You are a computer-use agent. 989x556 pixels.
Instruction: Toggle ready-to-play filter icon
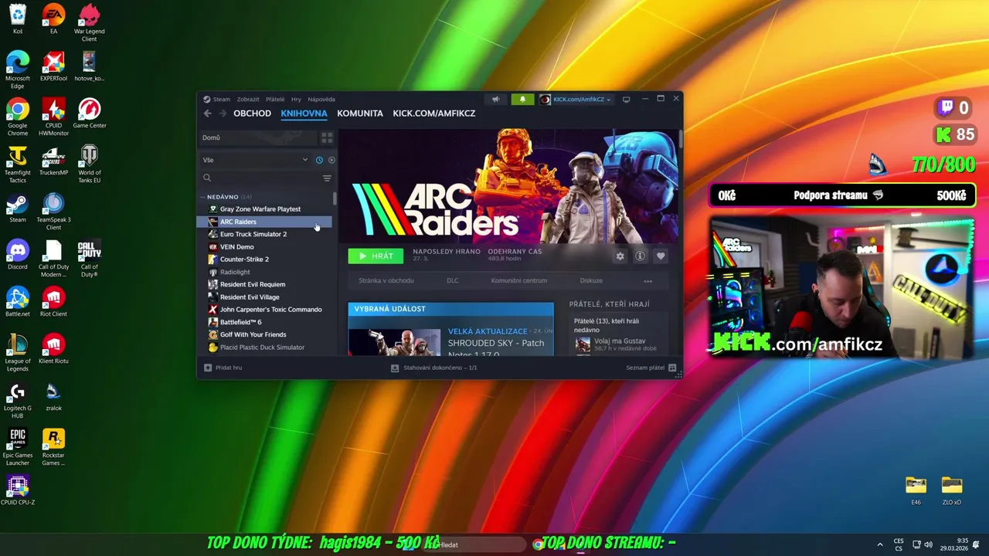pyautogui.click(x=331, y=160)
